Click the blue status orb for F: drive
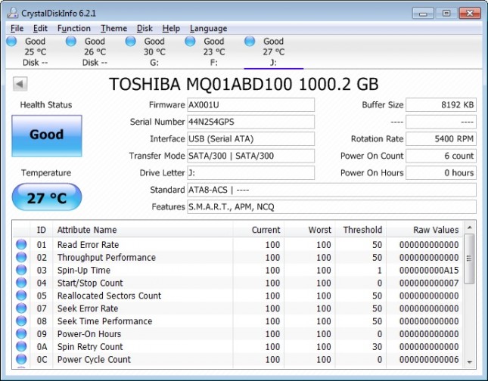 coord(190,41)
